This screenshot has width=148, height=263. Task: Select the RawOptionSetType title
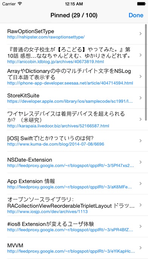(31, 31)
